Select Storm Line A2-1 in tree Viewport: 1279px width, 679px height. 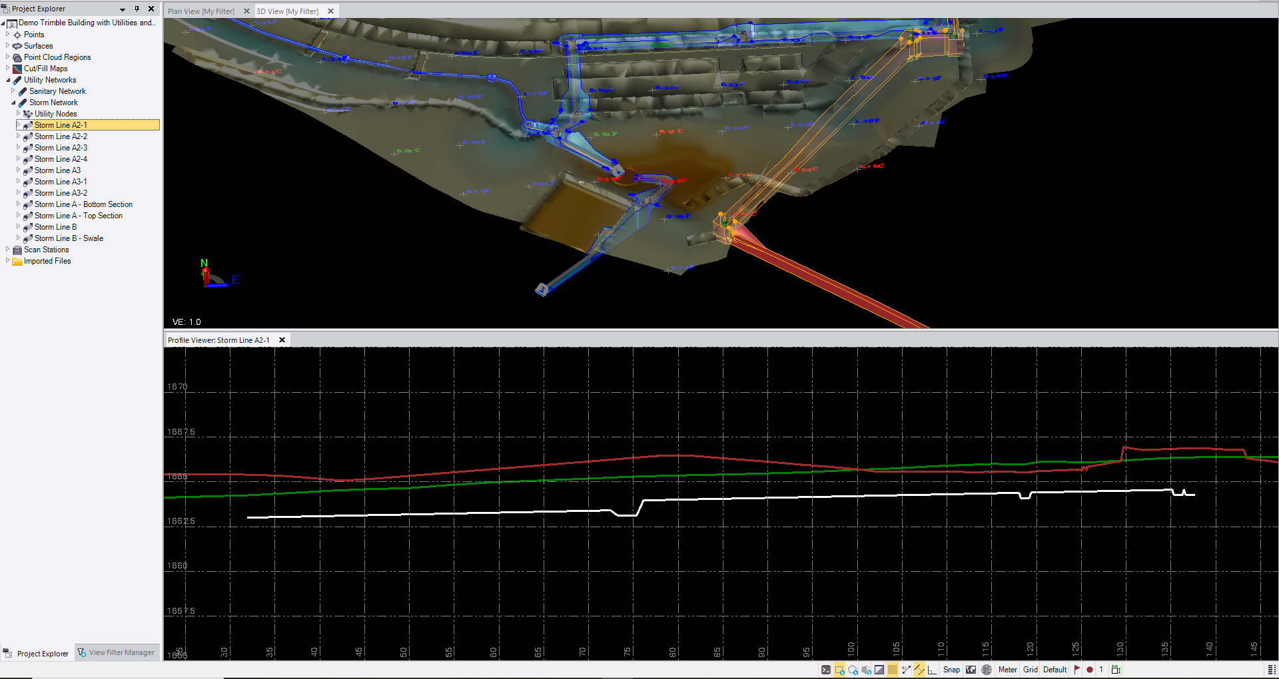point(61,125)
